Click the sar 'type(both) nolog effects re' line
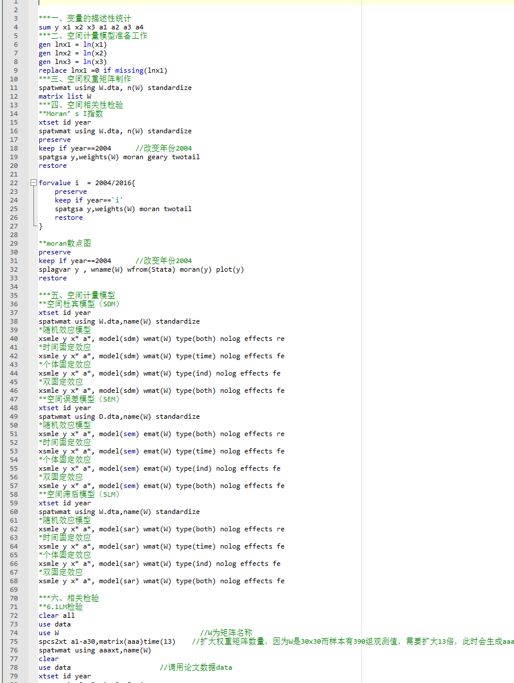Screen dimensions: 514x683 (x=161, y=529)
